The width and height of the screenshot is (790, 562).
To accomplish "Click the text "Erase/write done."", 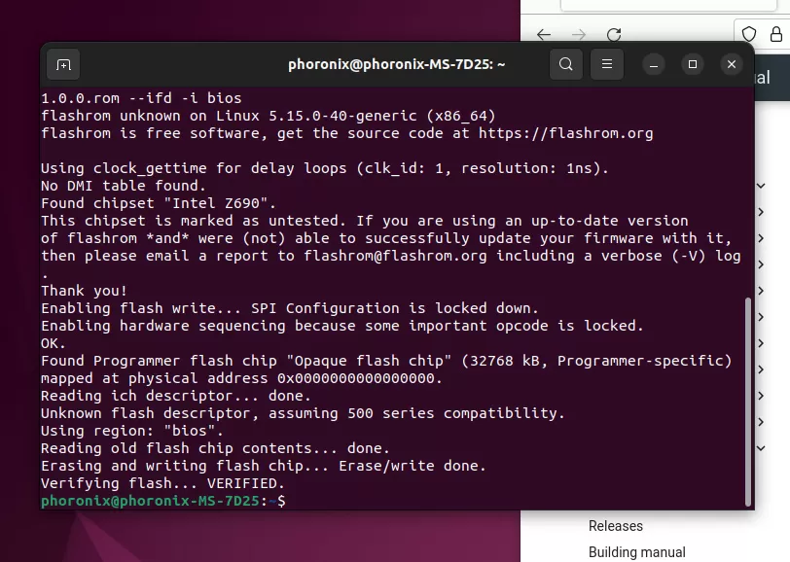I will click(413, 466).
